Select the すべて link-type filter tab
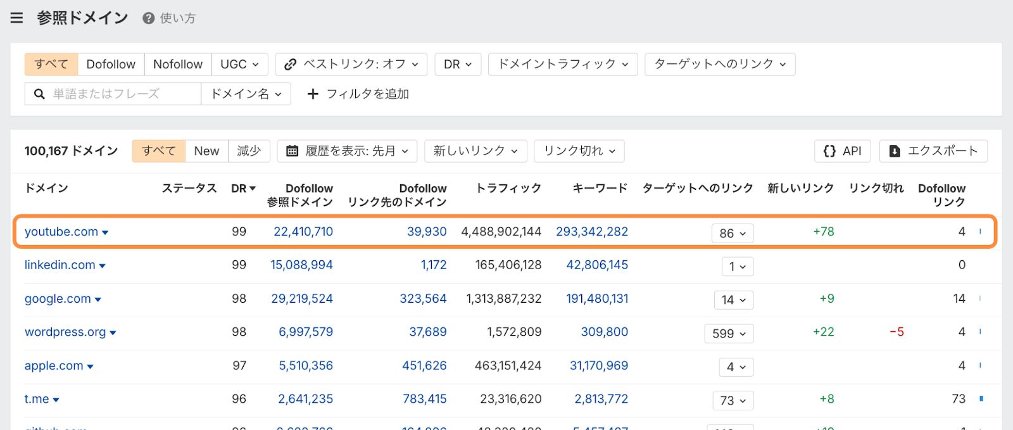Image resolution: width=1013 pixels, height=430 pixels. (x=51, y=64)
